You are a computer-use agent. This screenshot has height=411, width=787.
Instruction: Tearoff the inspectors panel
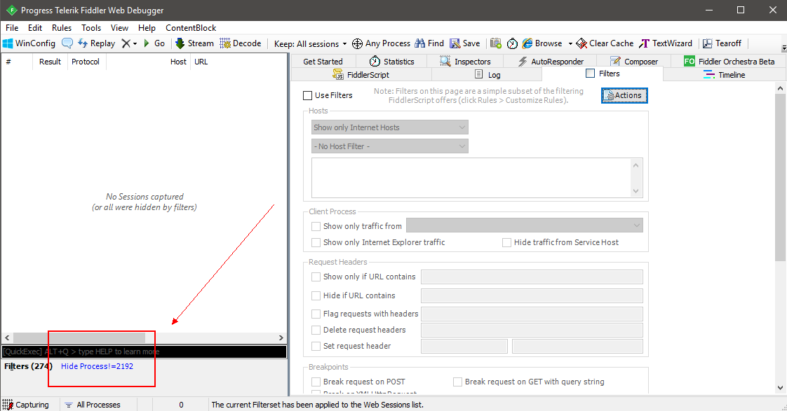click(722, 43)
